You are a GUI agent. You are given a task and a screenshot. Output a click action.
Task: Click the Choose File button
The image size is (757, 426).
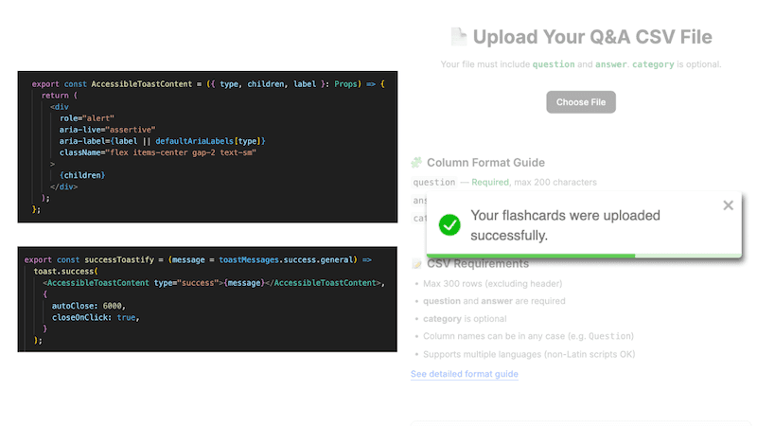click(x=581, y=102)
